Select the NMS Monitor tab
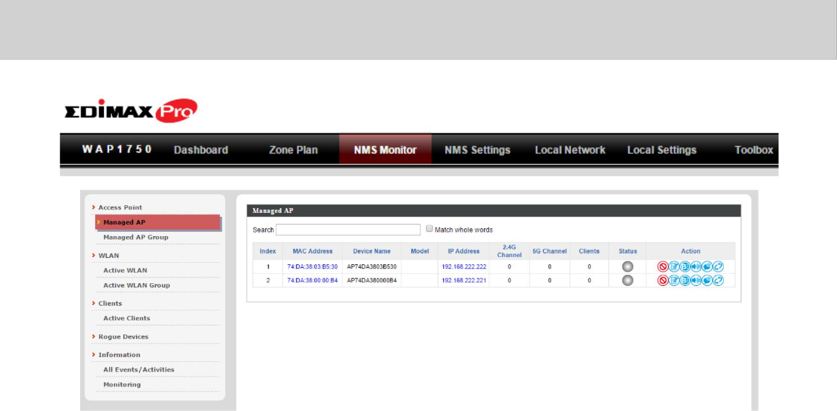This screenshot has width=837, height=411. coord(385,150)
